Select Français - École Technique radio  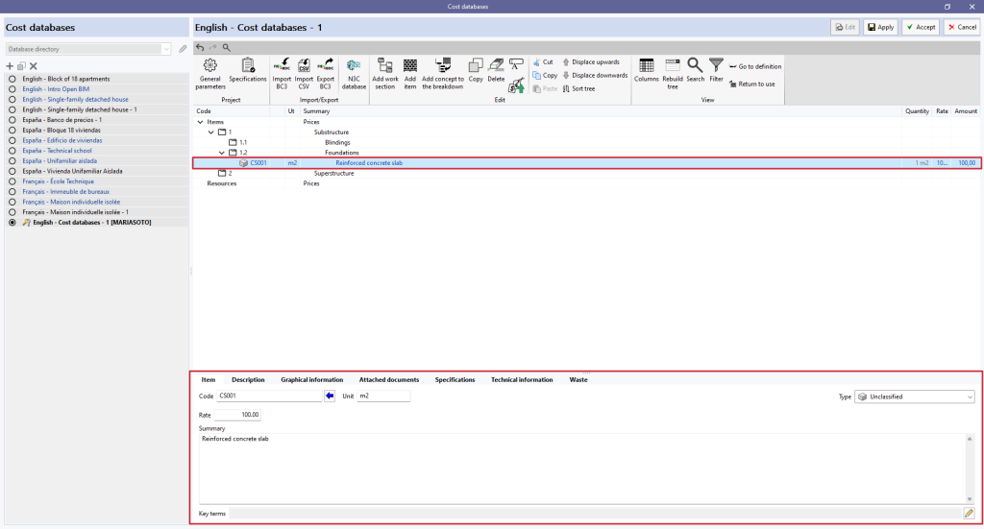coord(12,181)
